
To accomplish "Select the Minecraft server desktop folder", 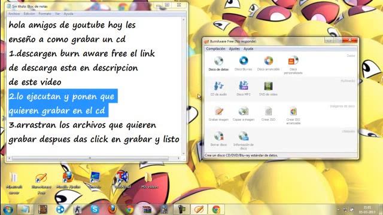I will coord(14,183).
